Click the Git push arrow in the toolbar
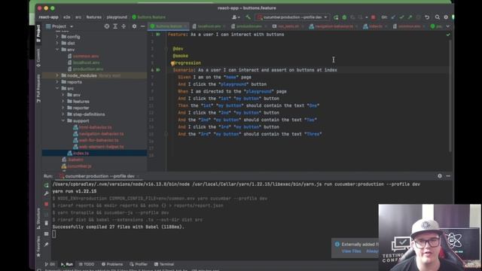This screenshot has height=271, width=482. point(410,17)
